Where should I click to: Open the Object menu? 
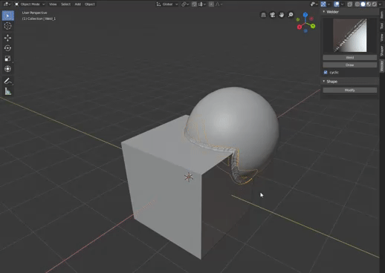click(x=90, y=4)
